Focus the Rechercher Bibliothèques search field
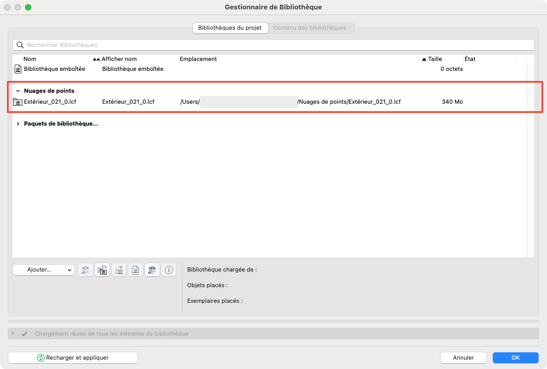Viewport: 547px width, 369px height. pos(273,45)
